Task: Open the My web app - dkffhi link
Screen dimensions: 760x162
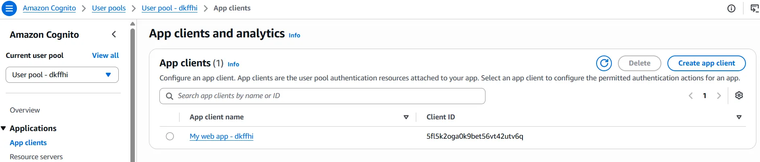Action: click(221, 136)
